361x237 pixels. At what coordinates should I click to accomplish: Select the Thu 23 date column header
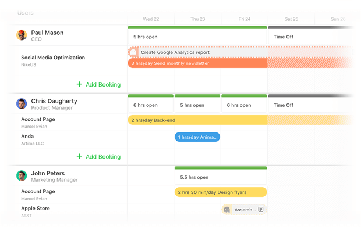[197, 19]
